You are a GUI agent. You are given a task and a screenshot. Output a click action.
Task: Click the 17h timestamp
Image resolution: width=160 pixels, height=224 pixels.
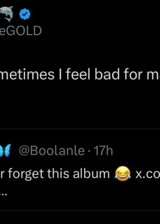[x=104, y=151]
